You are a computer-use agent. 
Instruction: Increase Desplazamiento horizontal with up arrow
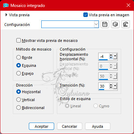coord(111,55)
